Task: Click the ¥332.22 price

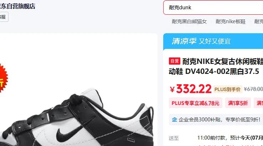Action: 190,89
